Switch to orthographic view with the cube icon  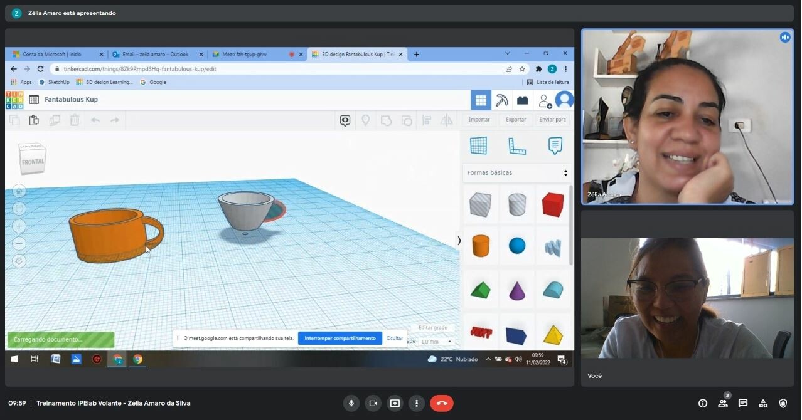coord(19,261)
